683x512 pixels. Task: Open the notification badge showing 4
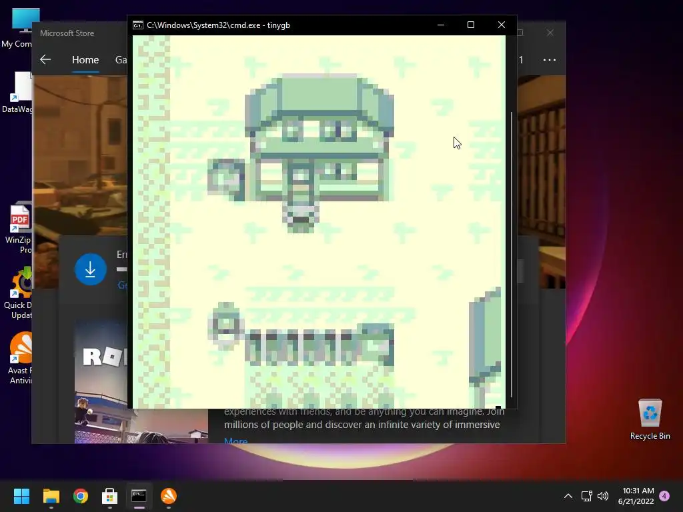[x=664, y=496]
